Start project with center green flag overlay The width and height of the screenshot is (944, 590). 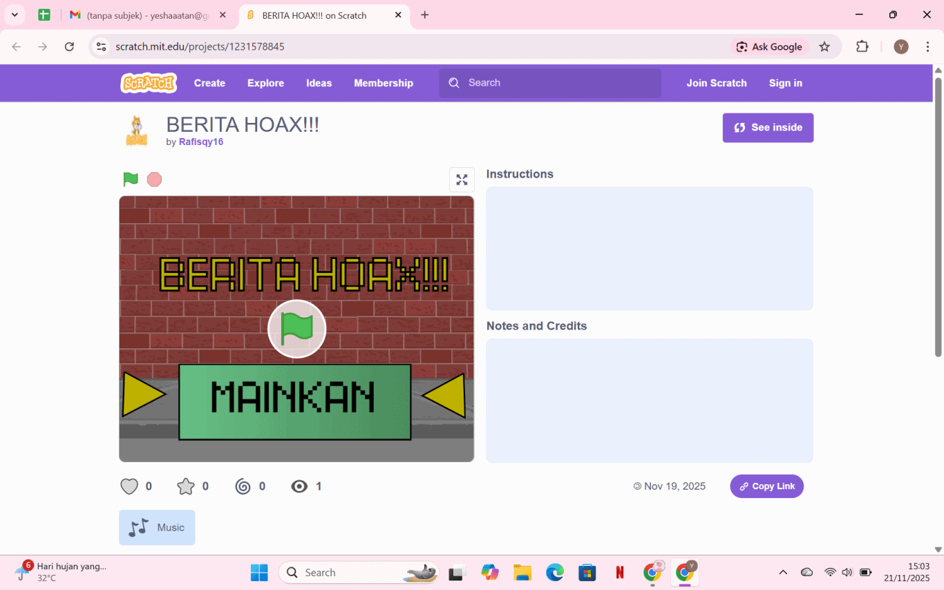pyautogui.click(x=296, y=329)
